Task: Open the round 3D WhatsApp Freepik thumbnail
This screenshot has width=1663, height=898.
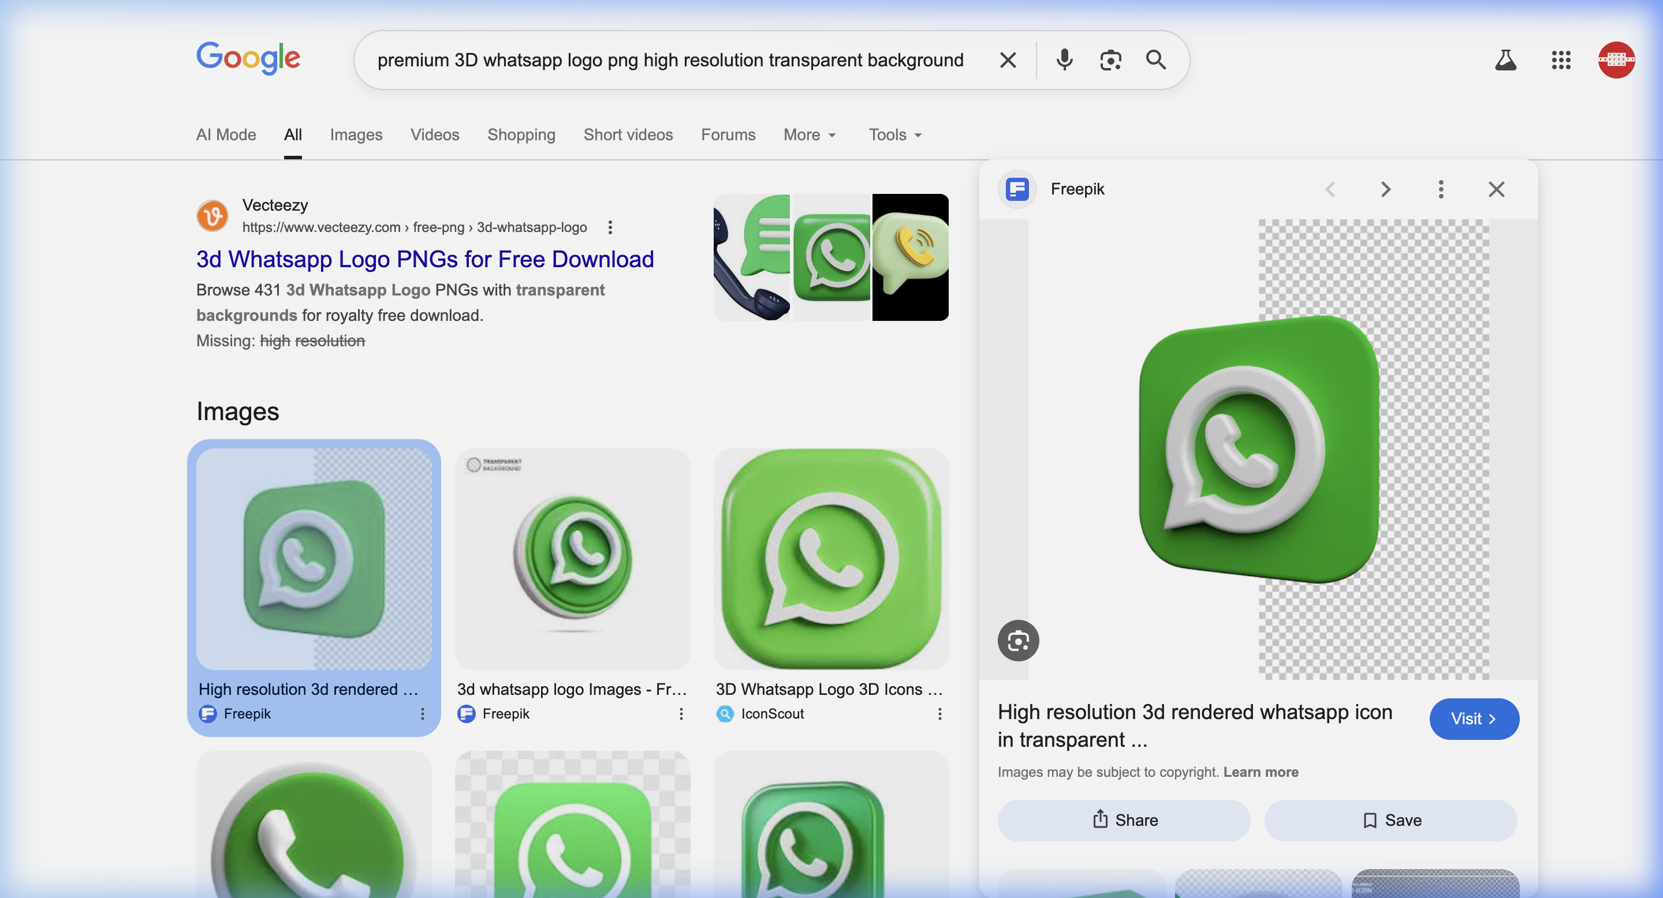Action: [573, 559]
